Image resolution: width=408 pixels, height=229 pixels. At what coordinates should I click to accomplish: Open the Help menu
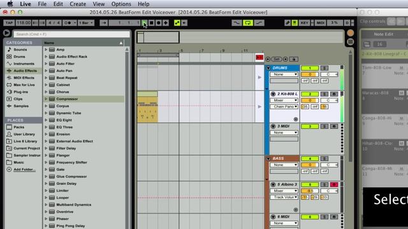(143, 4)
